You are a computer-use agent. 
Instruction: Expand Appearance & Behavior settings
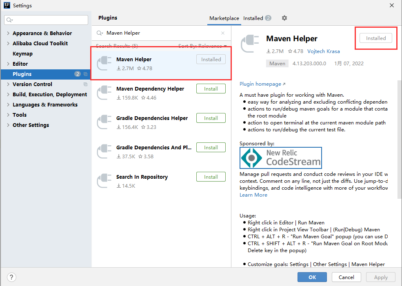click(8, 33)
